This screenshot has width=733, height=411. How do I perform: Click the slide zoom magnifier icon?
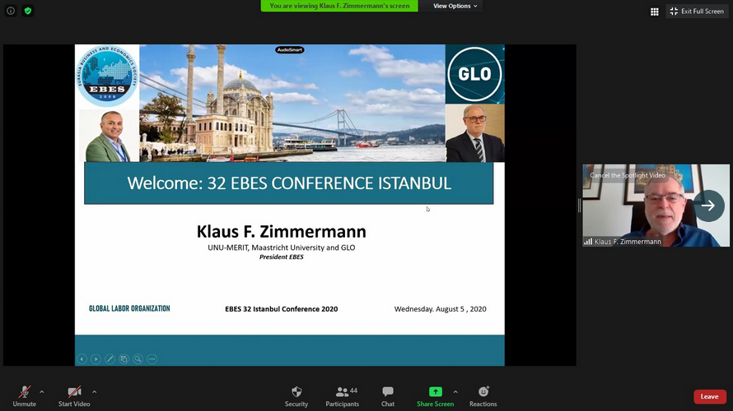point(138,358)
